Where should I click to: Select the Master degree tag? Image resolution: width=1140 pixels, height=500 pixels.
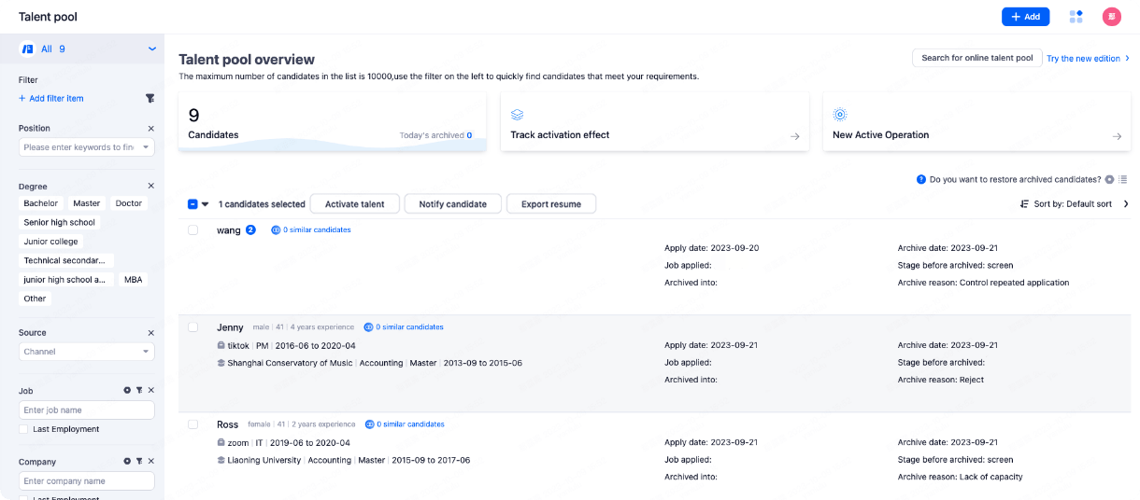point(87,203)
